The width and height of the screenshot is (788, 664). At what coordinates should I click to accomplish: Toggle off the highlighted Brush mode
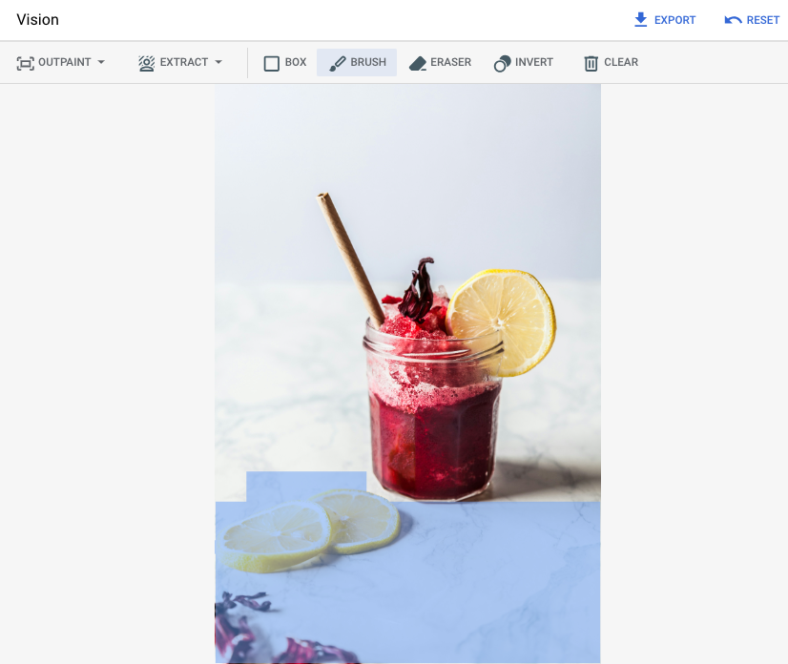(x=356, y=62)
